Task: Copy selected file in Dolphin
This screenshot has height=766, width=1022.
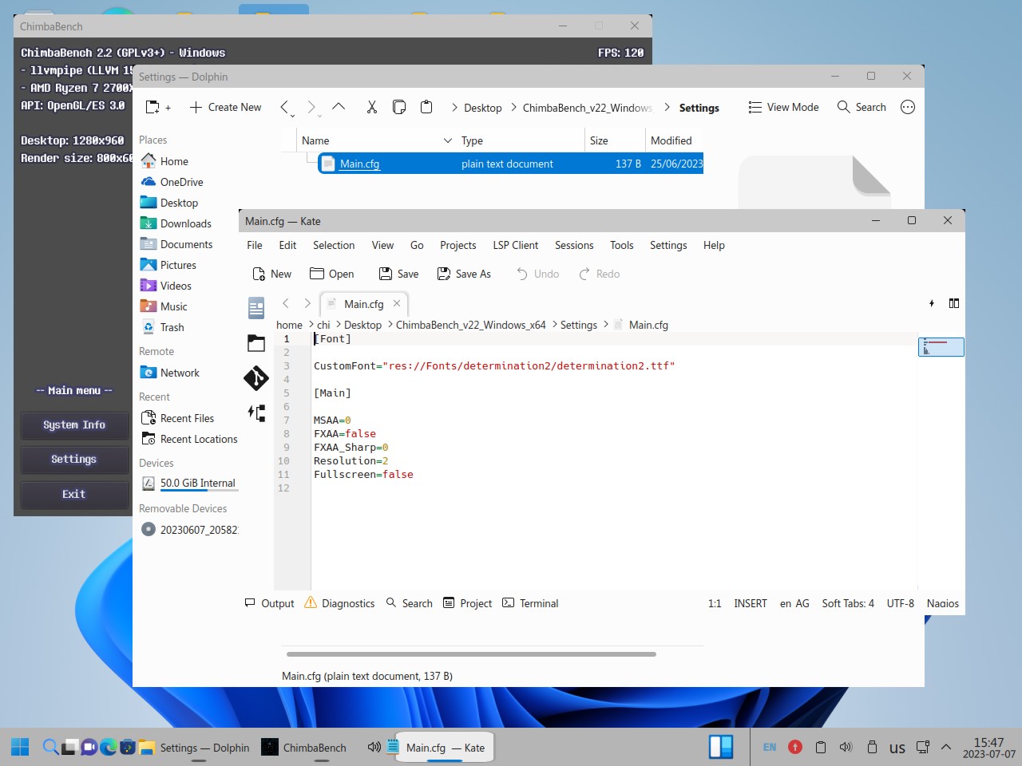Action: (399, 107)
